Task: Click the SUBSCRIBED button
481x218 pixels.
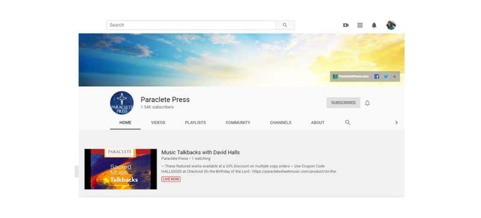Action: pos(343,103)
